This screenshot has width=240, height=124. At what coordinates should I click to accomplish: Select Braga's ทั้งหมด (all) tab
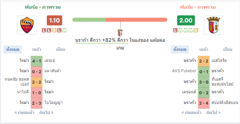pos(180,49)
